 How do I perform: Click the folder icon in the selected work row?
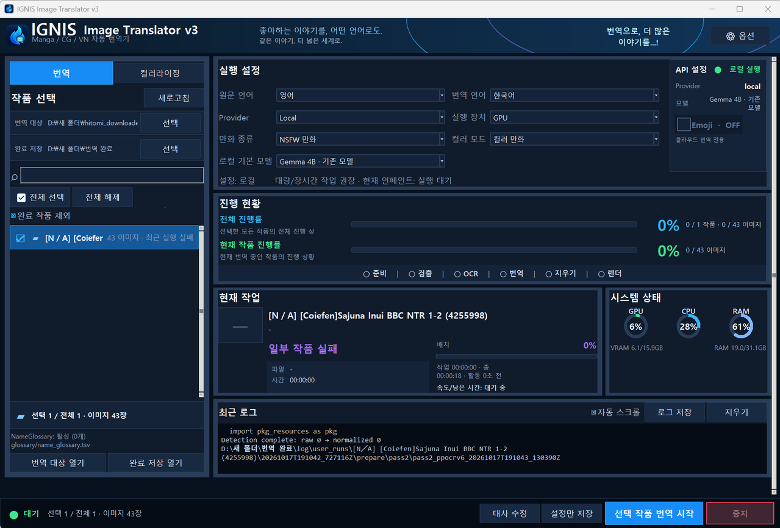coord(36,238)
